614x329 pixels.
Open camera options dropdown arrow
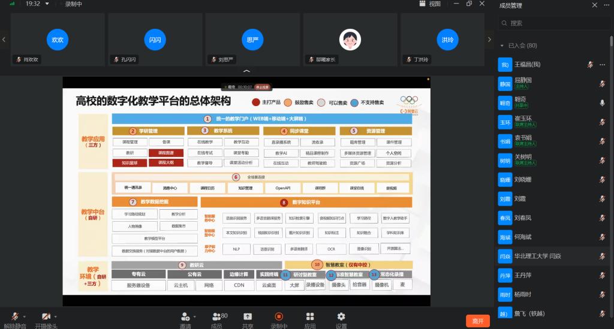point(55,316)
